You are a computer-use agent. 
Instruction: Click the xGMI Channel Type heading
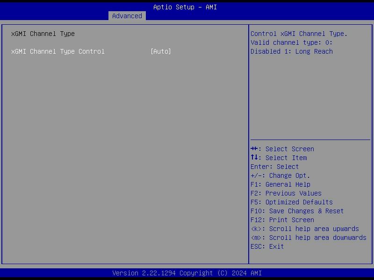point(43,34)
